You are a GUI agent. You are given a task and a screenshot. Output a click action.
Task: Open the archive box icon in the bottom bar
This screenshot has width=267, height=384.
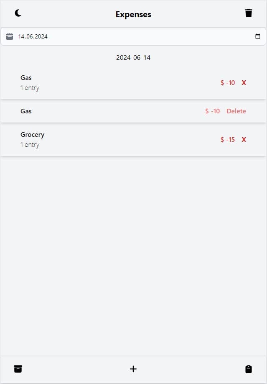click(18, 369)
